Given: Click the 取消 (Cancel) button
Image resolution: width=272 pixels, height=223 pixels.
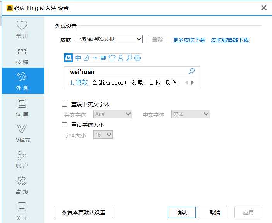Looking at the screenshot, I should [215, 212].
